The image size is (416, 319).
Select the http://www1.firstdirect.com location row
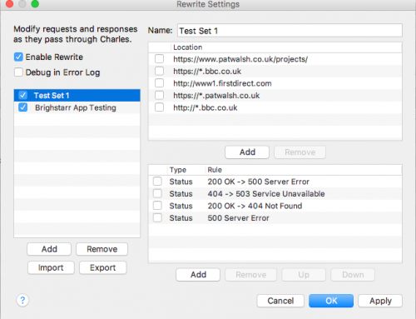[x=275, y=83]
